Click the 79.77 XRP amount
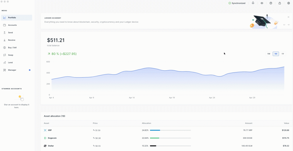The height and width of the screenshot is (151, 293). (x=248, y=130)
